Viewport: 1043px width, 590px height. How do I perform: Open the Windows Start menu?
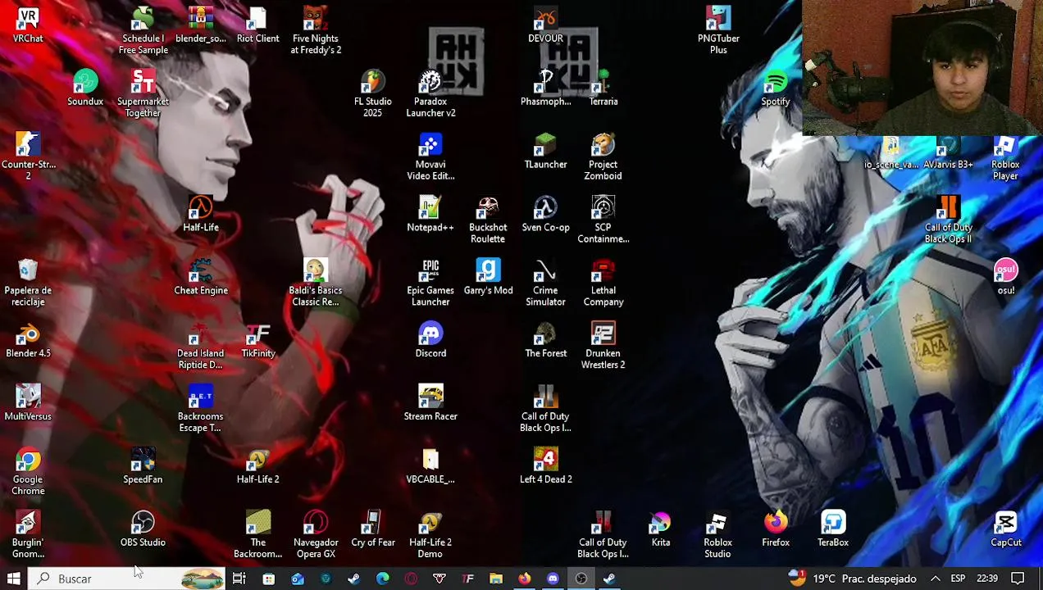coord(14,579)
